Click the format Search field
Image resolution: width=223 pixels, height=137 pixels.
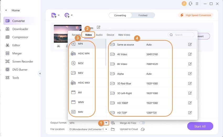pos(181,35)
